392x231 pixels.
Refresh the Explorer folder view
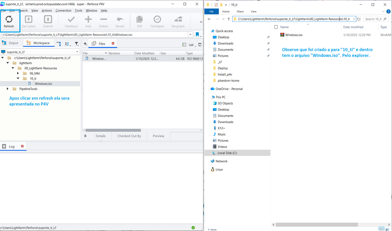pos(359,19)
